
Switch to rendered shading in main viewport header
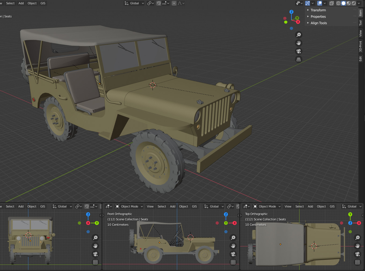tap(354, 3)
